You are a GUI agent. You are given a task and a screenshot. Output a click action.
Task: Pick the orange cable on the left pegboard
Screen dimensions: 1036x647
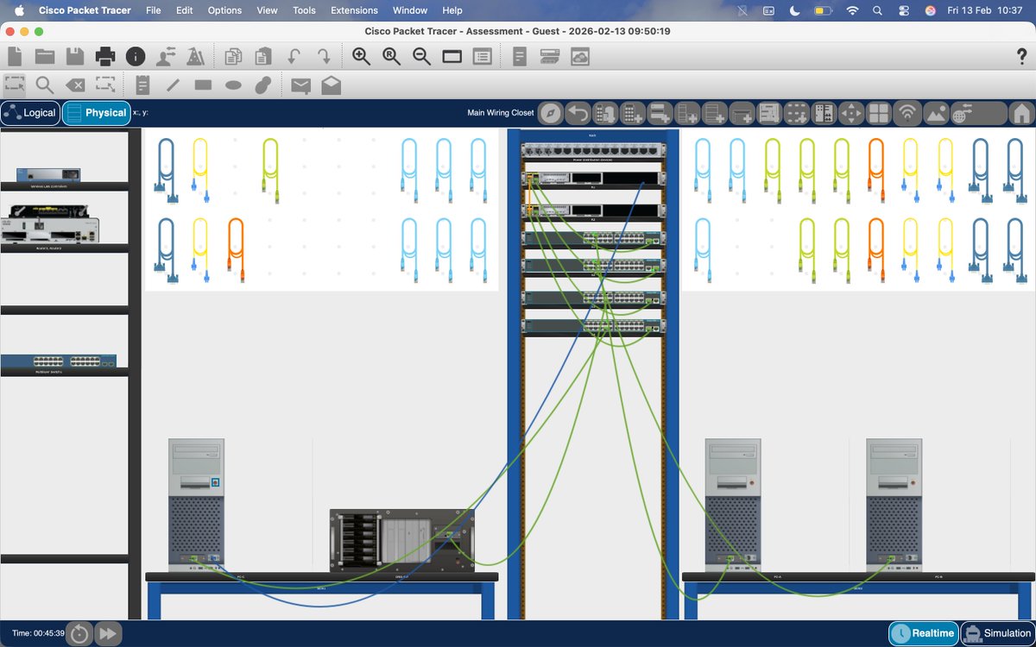236,250
